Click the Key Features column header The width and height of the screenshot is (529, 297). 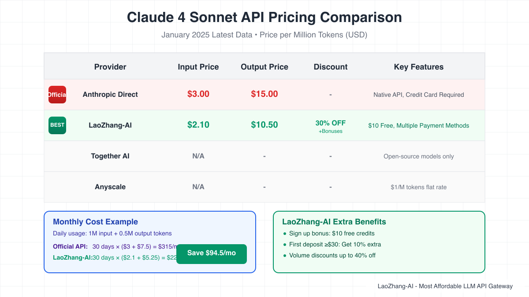(419, 67)
